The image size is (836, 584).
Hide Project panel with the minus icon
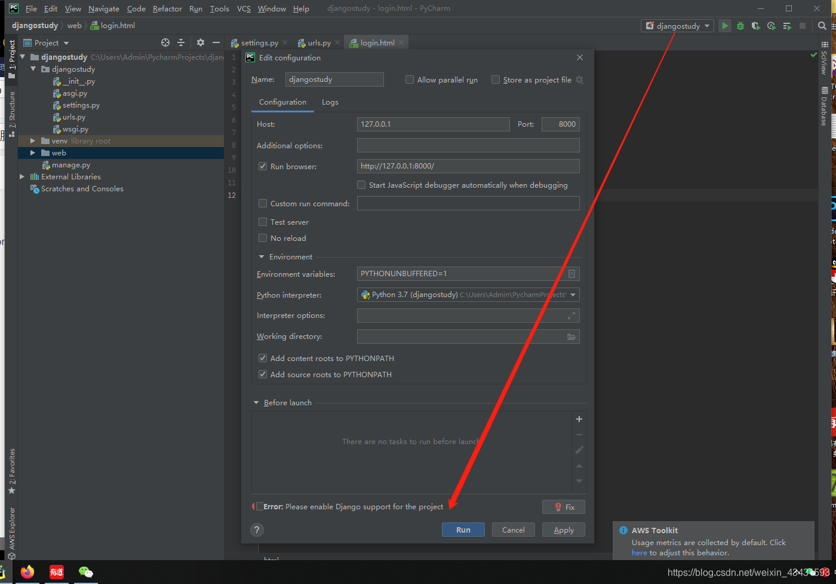[x=216, y=42]
